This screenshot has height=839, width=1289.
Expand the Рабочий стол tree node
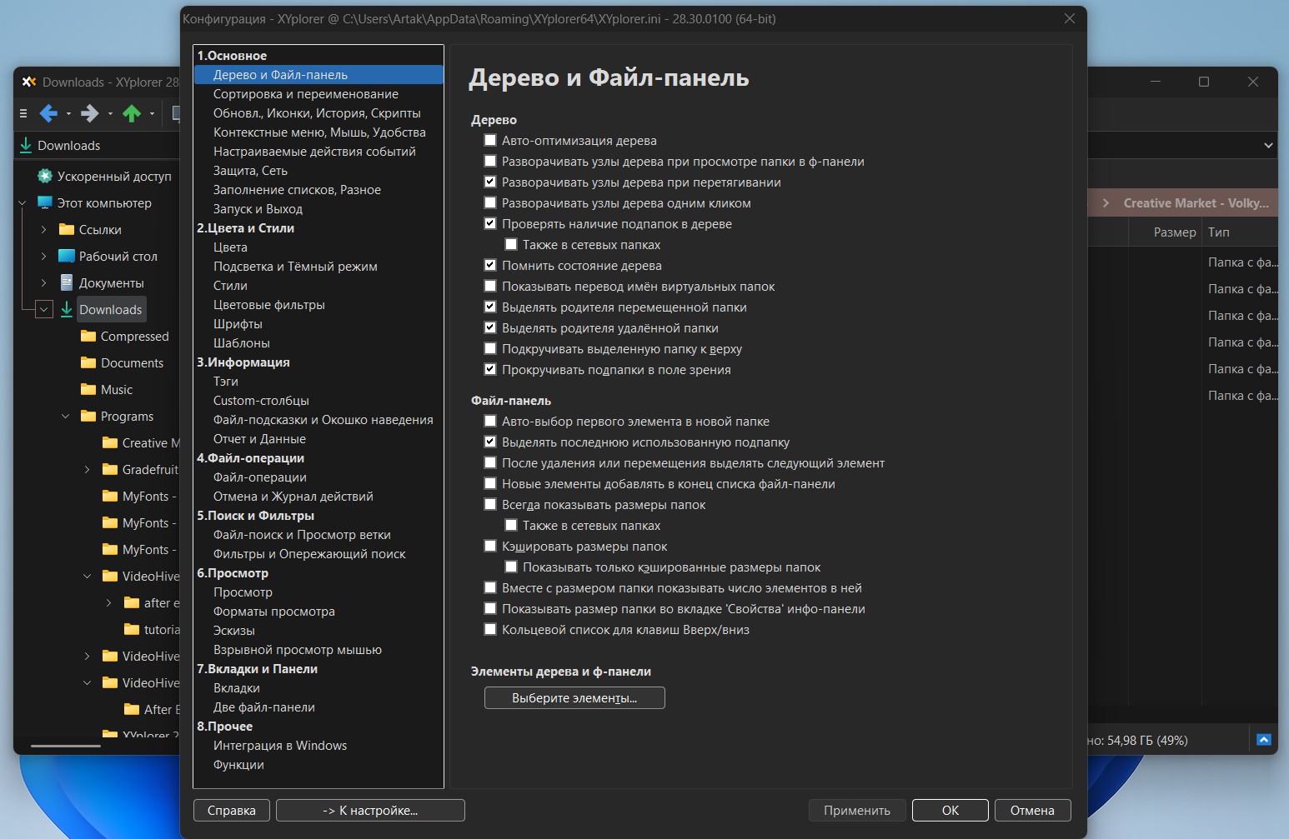[44, 256]
